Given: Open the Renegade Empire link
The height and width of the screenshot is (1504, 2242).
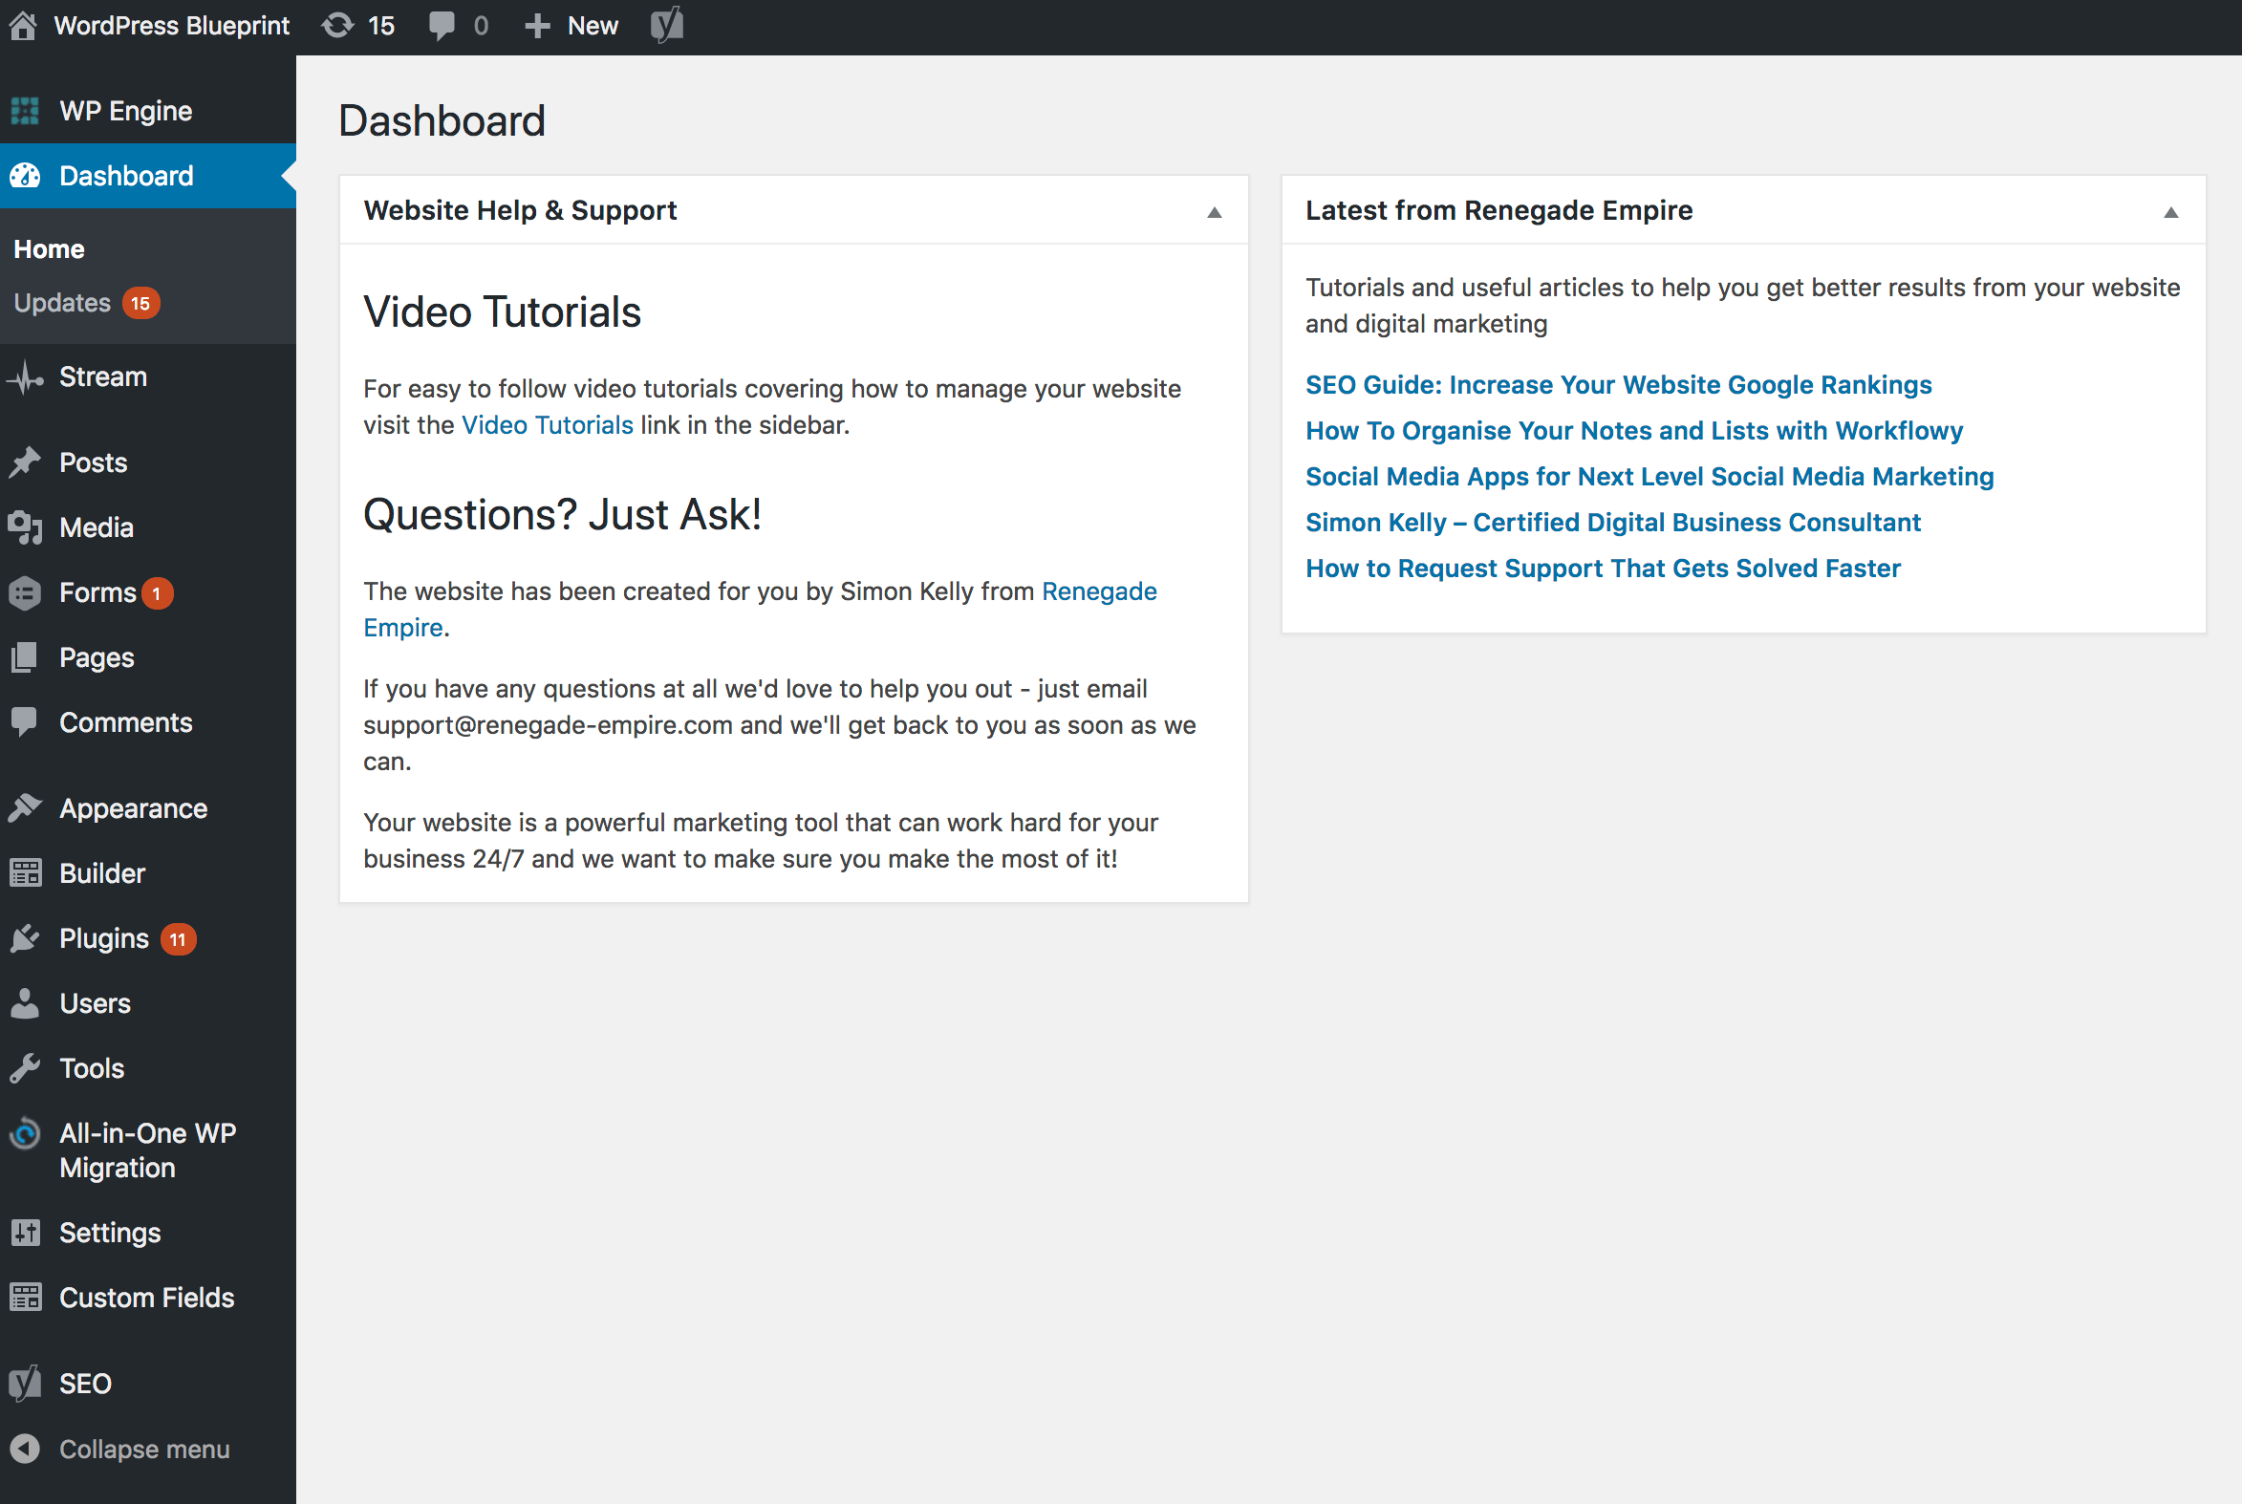Looking at the screenshot, I should [760, 609].
